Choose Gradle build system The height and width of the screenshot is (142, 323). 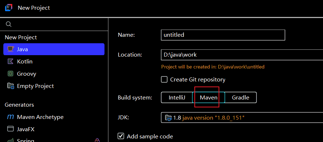click(x=241, y=97)
